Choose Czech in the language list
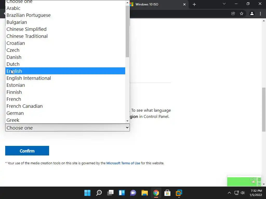Image resolution: width=266 pixels, height=199 pixels. point(65,50)
